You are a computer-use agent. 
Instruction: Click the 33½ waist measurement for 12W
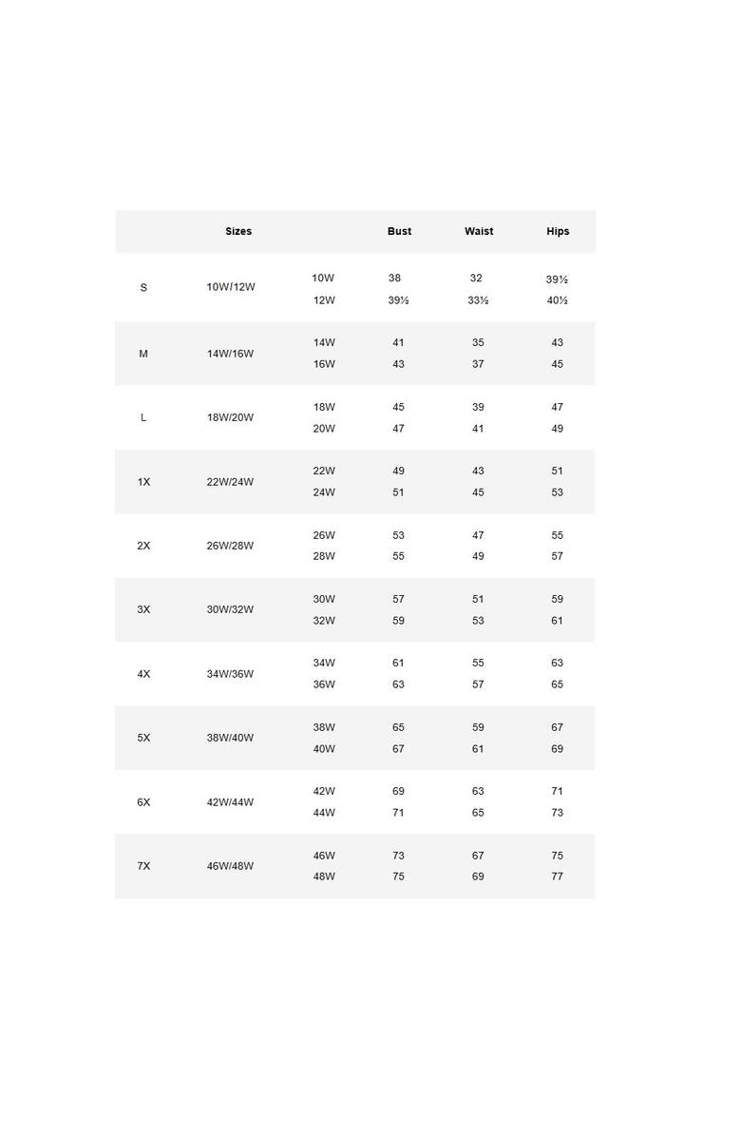(478, 300)
